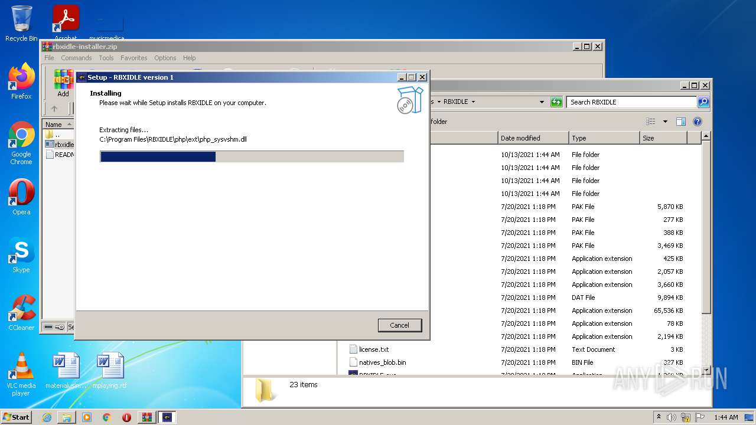Open Internet Explorer from the taskbar
Image resolution: width=756 pixels, height=425 pixels.
click(47, 417)
